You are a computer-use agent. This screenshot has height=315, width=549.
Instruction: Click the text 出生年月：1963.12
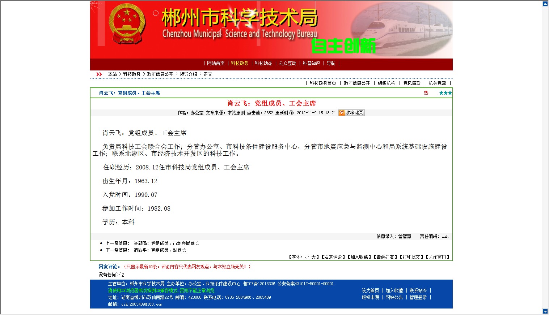(130, 181)
